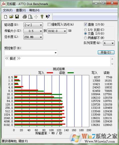Click the New file toolbar icon
119x145 pixels.
6,17
